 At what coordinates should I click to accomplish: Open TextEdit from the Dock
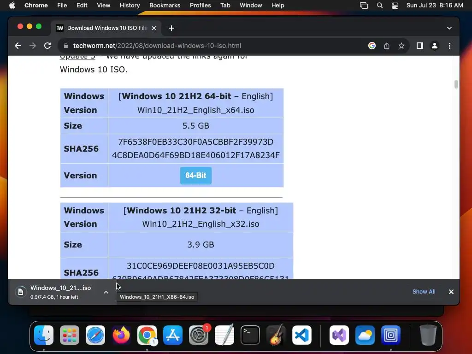click(x=224, y=335)
